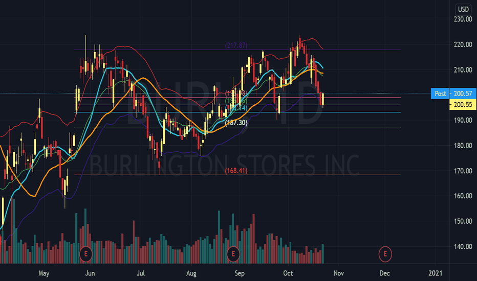Click the earnings marker near September

click(x=233, y=253)
